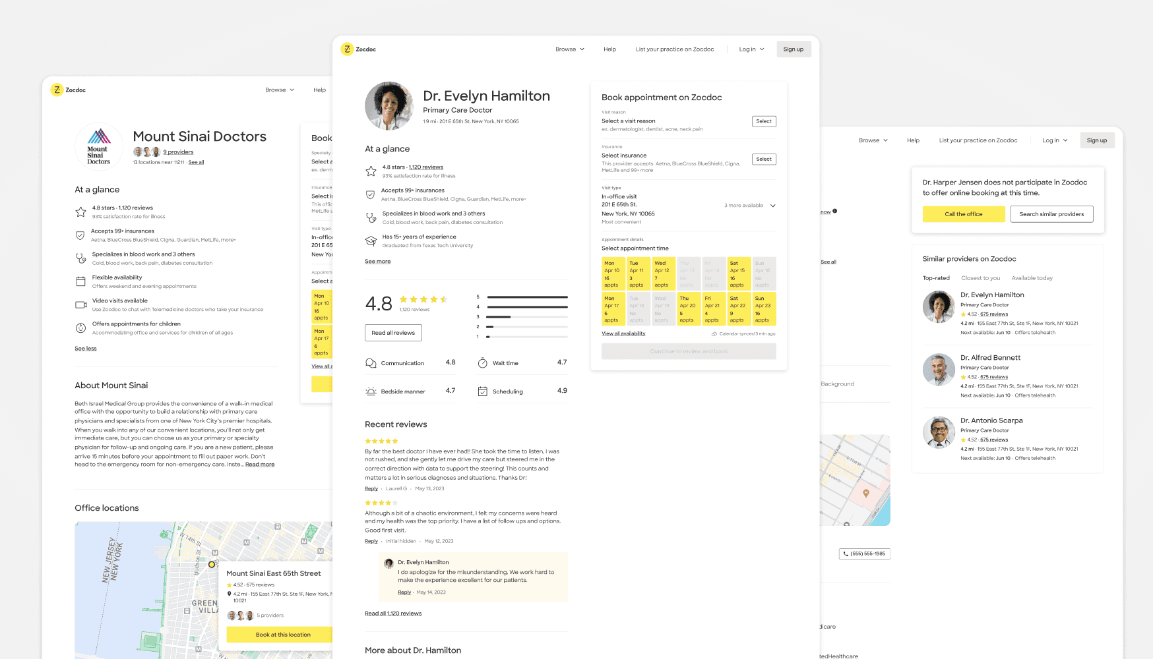Click Select button for insurance

[764, 159]
